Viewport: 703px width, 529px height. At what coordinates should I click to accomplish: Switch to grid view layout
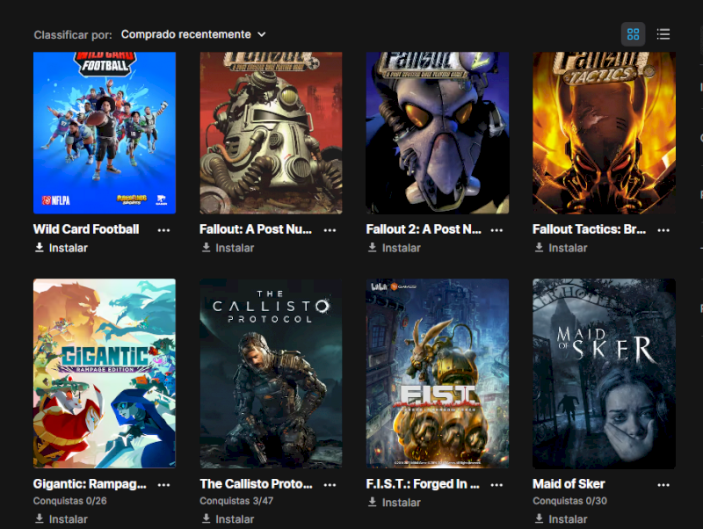[x=633, y=34]
